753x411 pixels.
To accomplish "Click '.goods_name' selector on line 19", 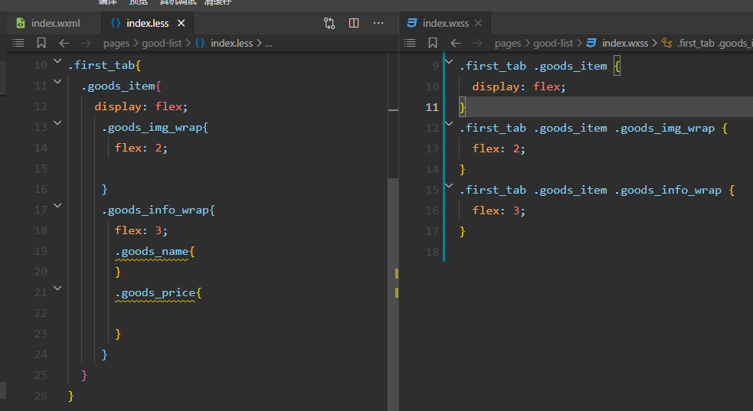I will coord(152,251).
